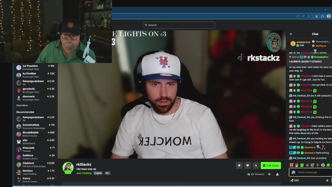Open the Just Chatting category link

(84, 173)
